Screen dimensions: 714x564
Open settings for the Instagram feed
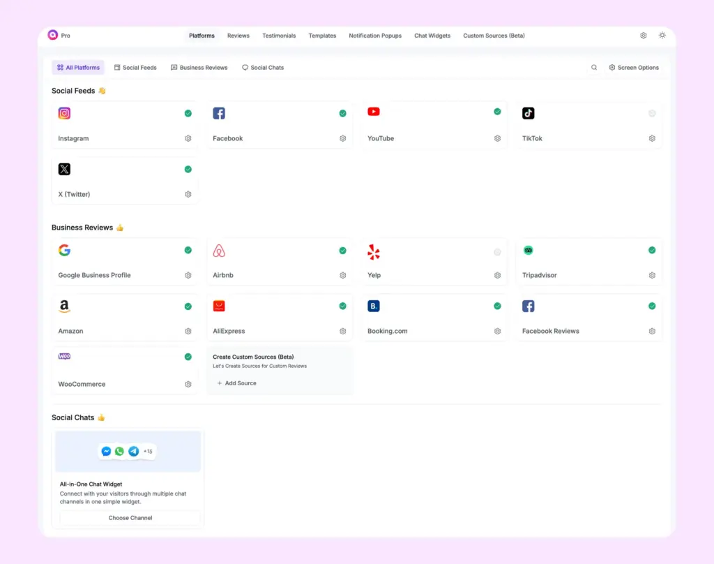coord(188,138)
